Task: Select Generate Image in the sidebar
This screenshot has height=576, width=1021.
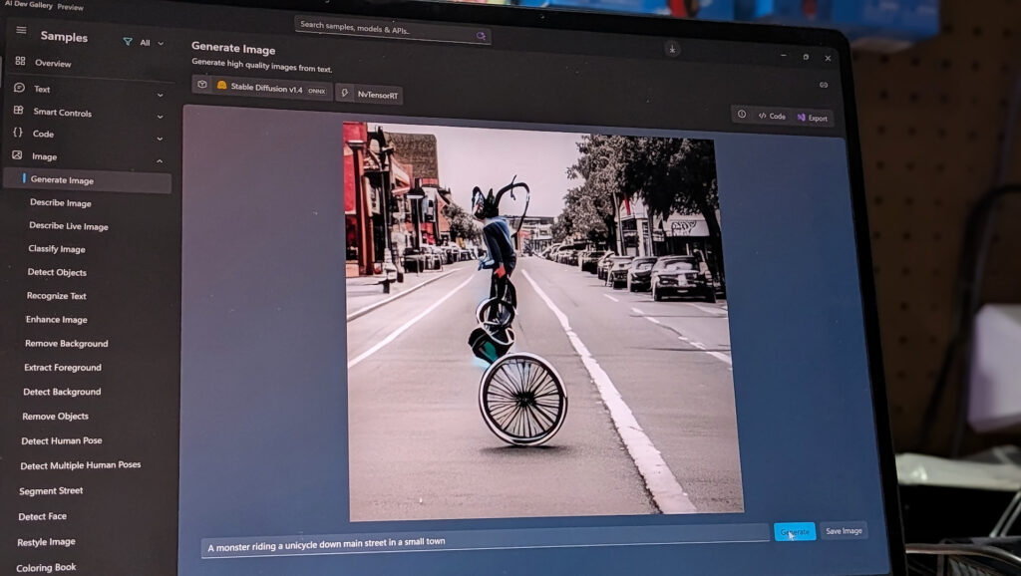Action: [x=88, y=180]
